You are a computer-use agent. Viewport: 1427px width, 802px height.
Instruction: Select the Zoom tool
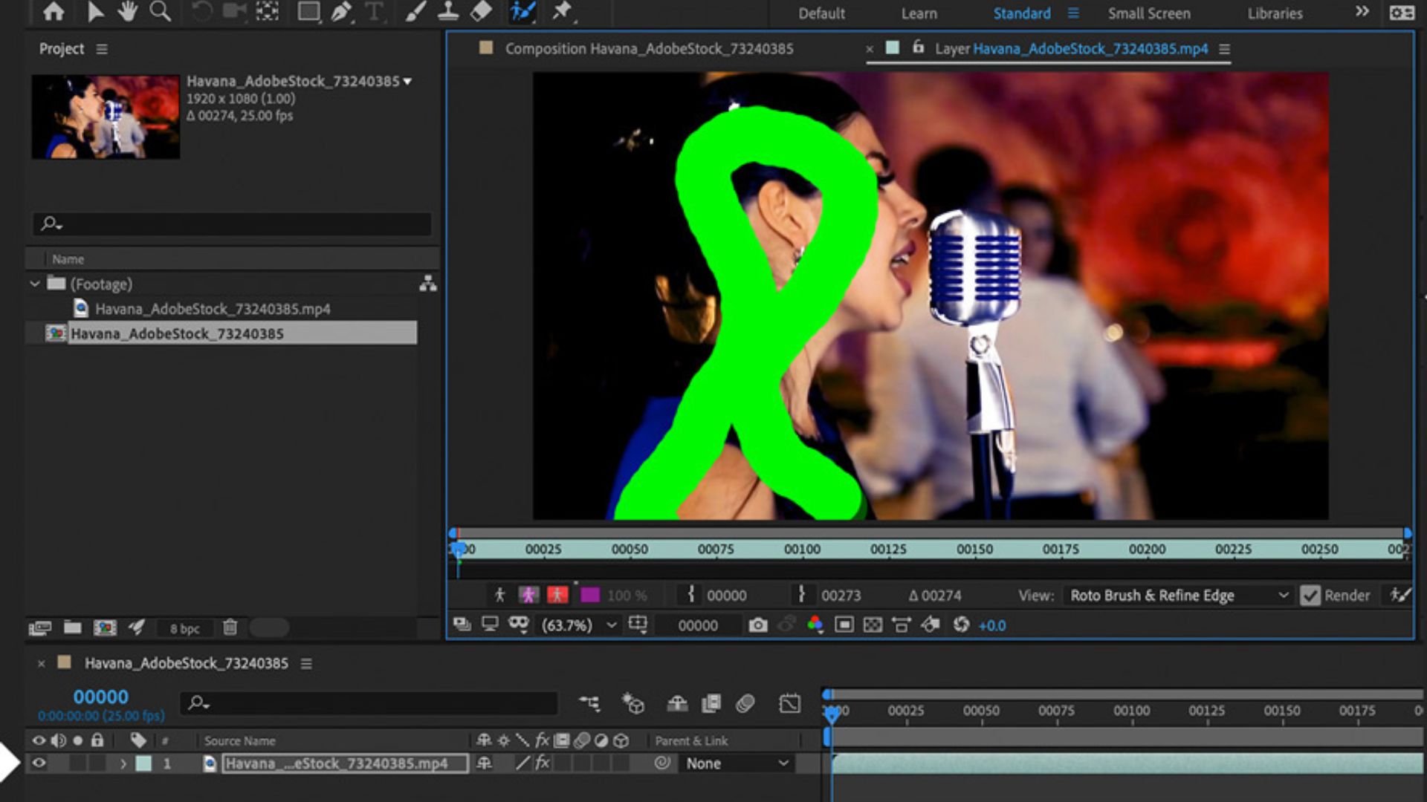point(160,11)
